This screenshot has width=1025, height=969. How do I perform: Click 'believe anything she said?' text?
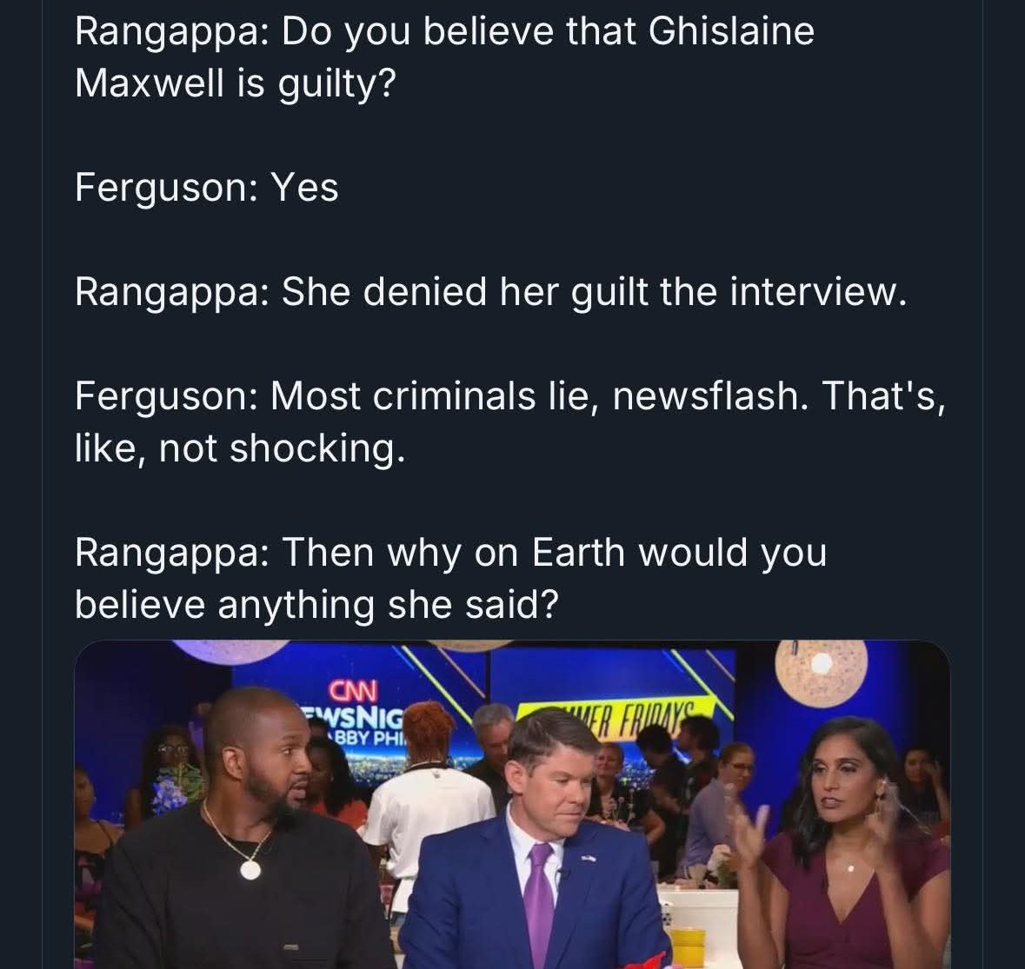click(317, 605)
